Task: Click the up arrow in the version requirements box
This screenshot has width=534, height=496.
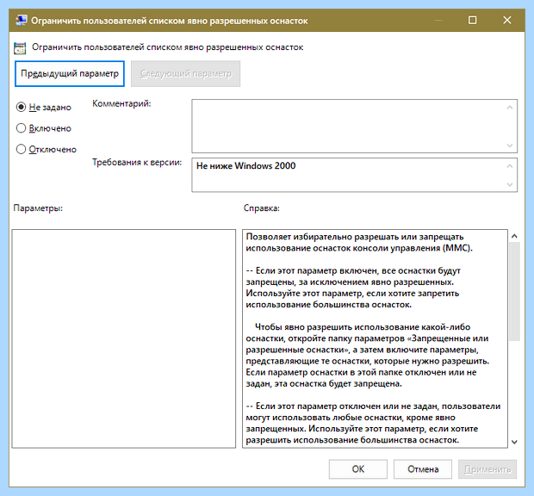Action: tap(510, 166)
